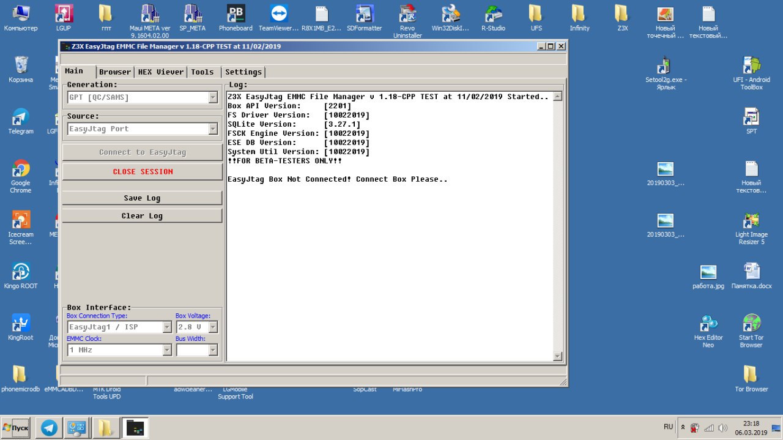Open the SPT desktop shortcut
This screenshot has width=783, height=440.
coord(751,121)
